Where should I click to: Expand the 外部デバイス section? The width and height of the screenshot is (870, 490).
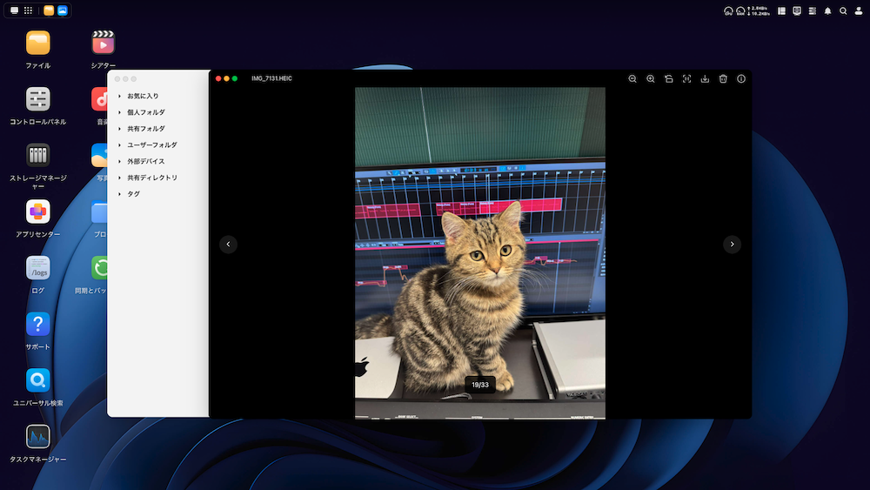click(x=119, y=161)
